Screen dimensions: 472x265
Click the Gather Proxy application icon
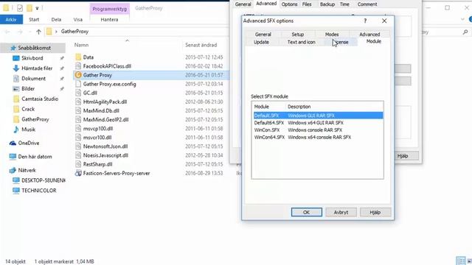point(78,75)
